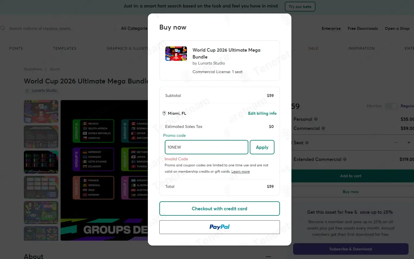The image size is (414, 259).
Task: Click the location pin icon beside Miami, FL
Action: point(164,113)
